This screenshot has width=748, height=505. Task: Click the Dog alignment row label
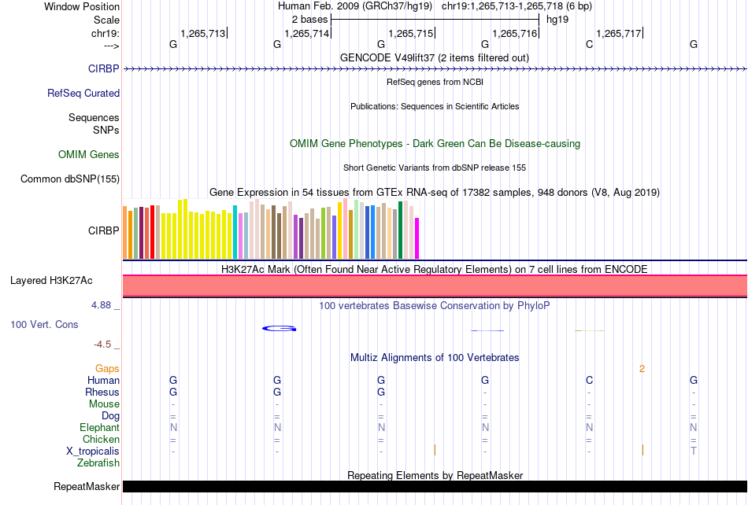point(110,415)
